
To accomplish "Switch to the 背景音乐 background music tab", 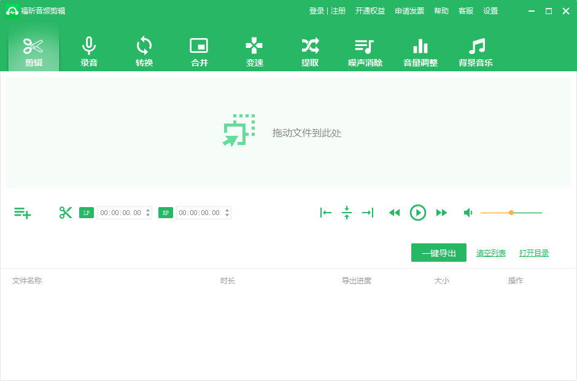I will pyautogui.click(x=476, y=50).
